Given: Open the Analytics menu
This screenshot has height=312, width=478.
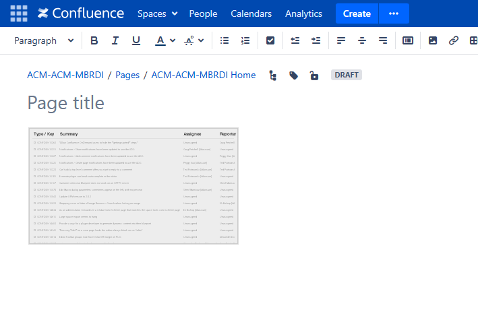Looking at the screenshot, I should pos(303,13).
